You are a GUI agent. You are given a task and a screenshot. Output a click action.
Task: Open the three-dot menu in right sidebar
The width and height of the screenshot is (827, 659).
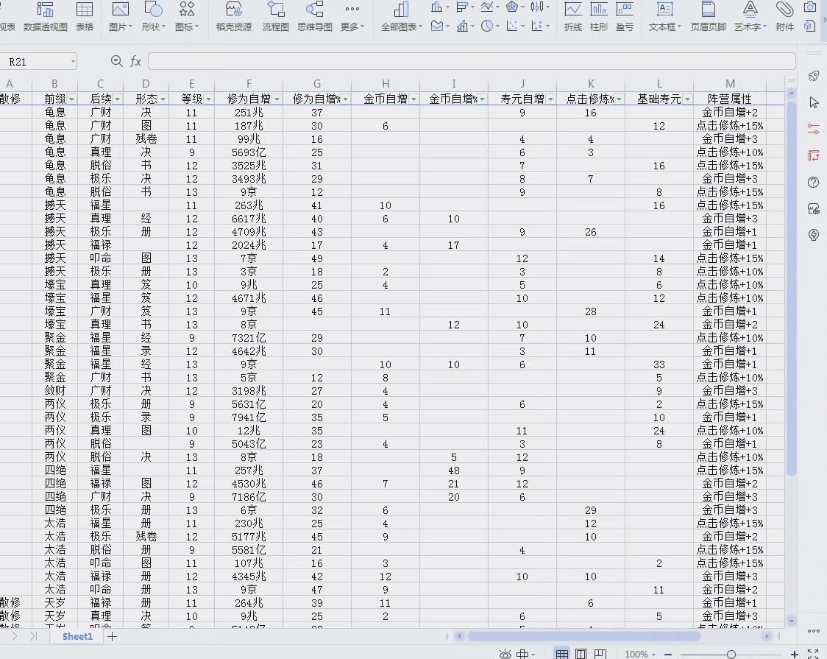click(x=813, y=630)
